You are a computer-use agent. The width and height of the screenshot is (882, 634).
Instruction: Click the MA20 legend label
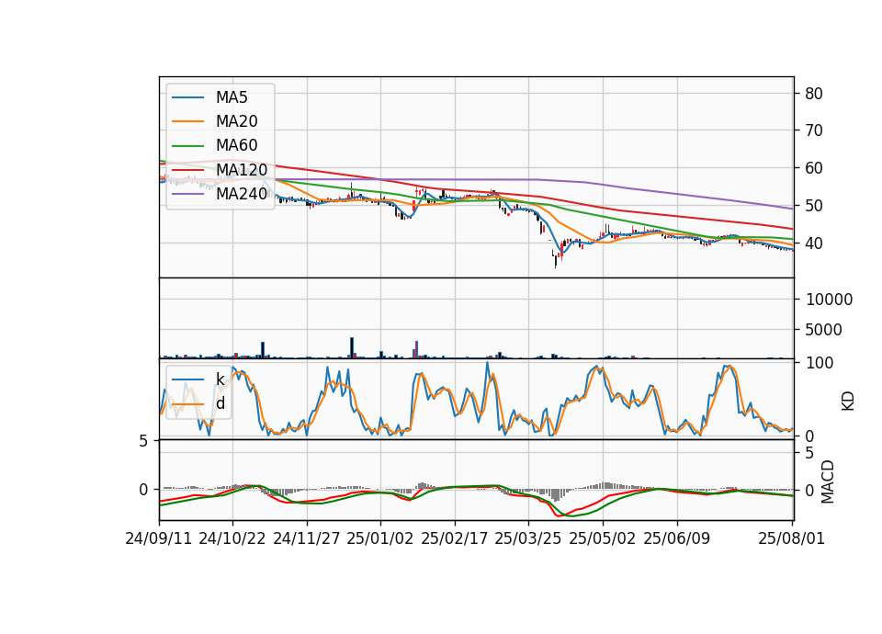coord(236,121)
